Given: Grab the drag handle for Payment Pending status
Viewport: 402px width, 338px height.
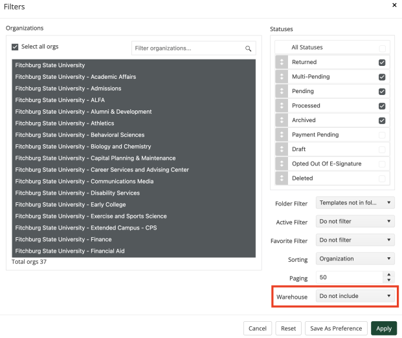Looking at the screenshot, I should coord(282,135).
